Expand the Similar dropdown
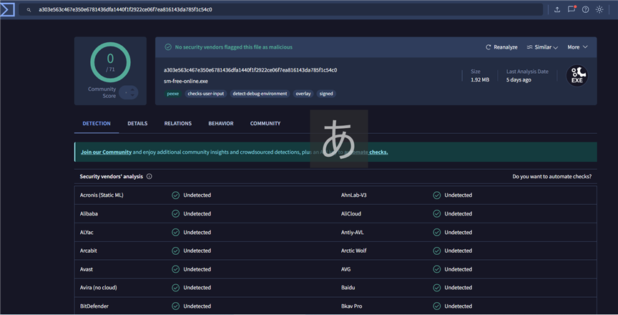 [x=542, y=47]
